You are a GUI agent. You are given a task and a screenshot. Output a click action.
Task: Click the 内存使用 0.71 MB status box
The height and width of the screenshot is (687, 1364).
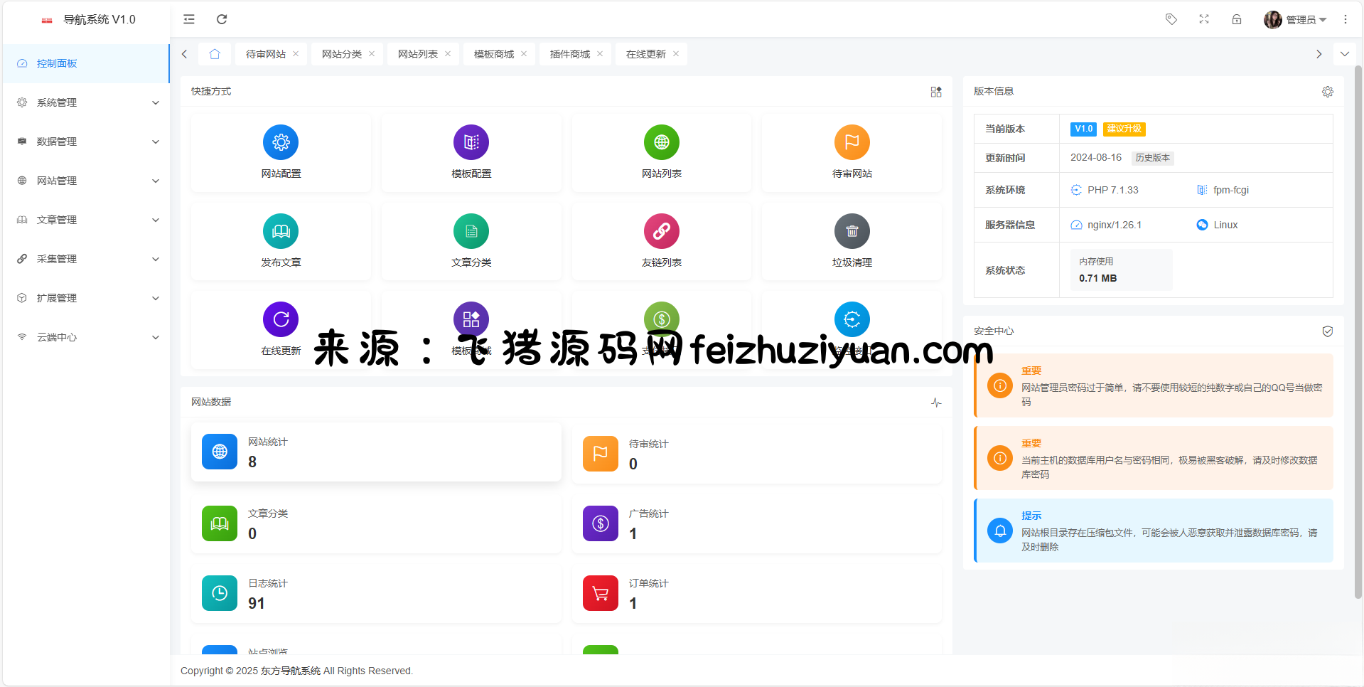point(1121,270)
